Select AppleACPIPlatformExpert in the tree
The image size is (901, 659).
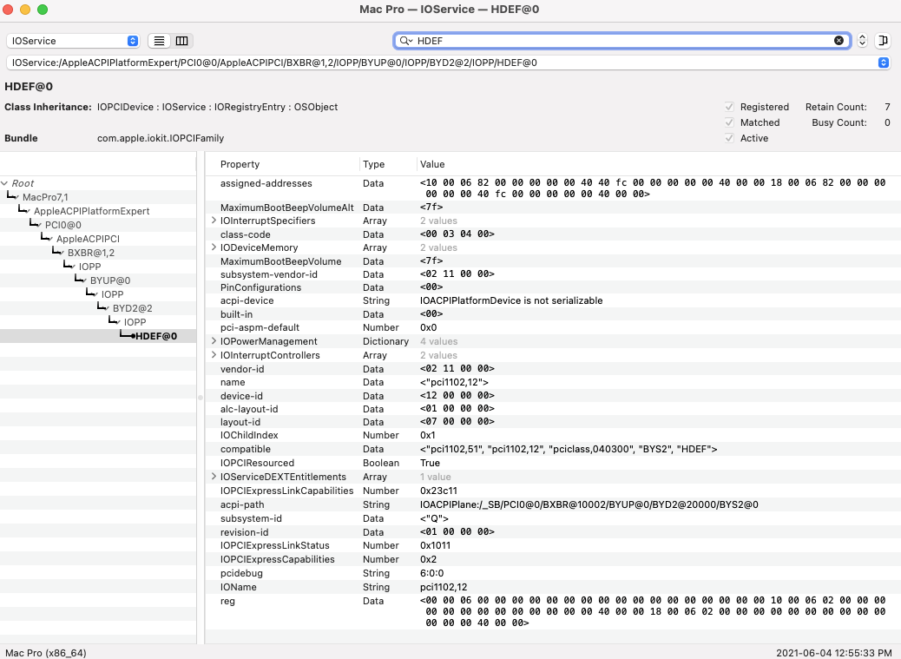tap(91, 211)
